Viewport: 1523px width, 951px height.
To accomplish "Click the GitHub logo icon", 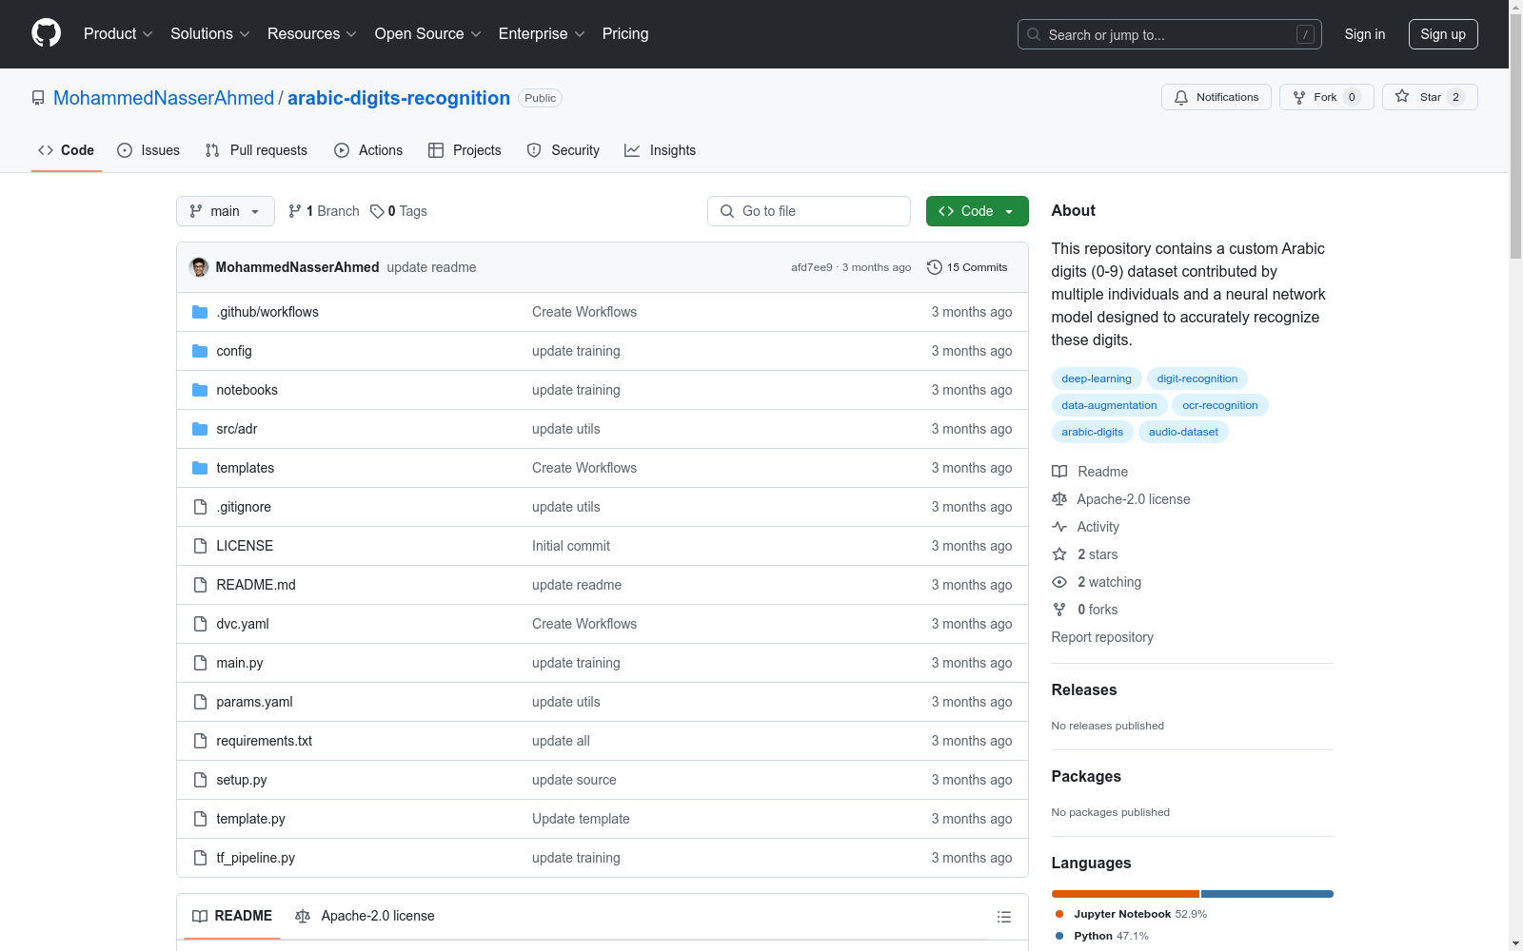I will (x=46, y=33).
